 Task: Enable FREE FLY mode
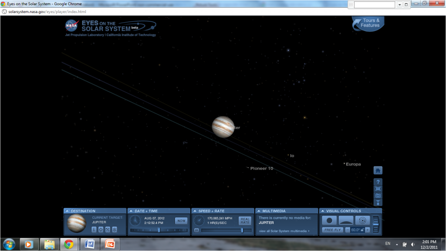pos(333,230)
